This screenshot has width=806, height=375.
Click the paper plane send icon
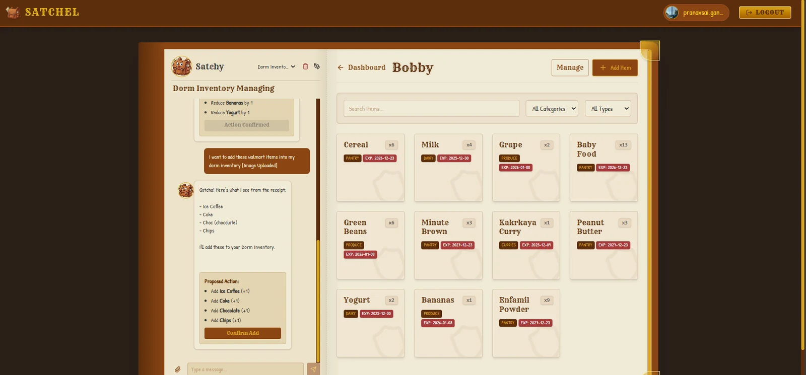pos(313,369)
